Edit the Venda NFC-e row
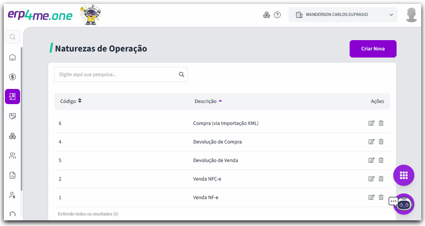Screen dimensions: 425x226 (x=371, y=179)
